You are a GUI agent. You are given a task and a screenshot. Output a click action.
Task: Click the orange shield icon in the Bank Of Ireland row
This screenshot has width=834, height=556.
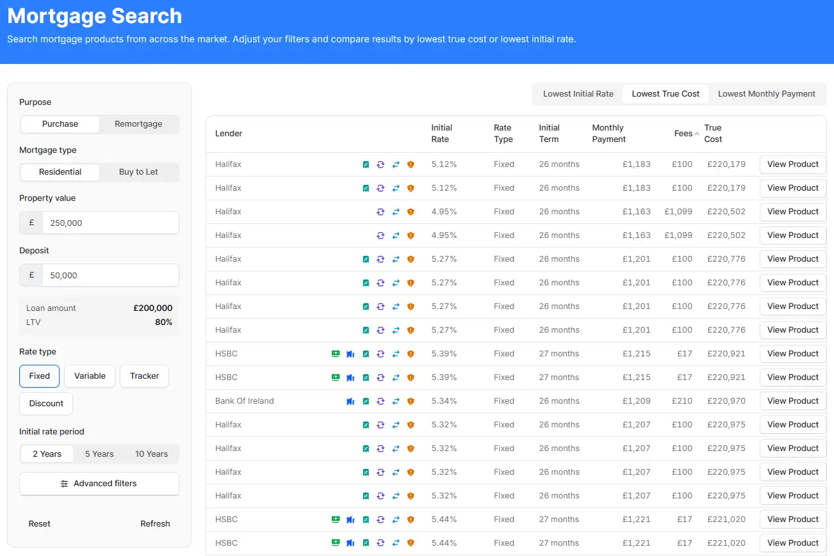411,401
